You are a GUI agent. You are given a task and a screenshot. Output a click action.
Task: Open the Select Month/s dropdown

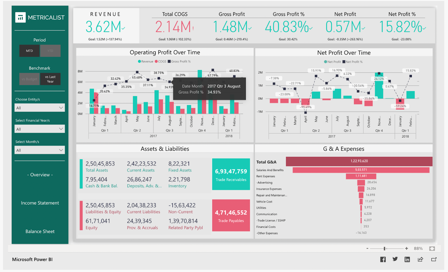click(39, 150)
